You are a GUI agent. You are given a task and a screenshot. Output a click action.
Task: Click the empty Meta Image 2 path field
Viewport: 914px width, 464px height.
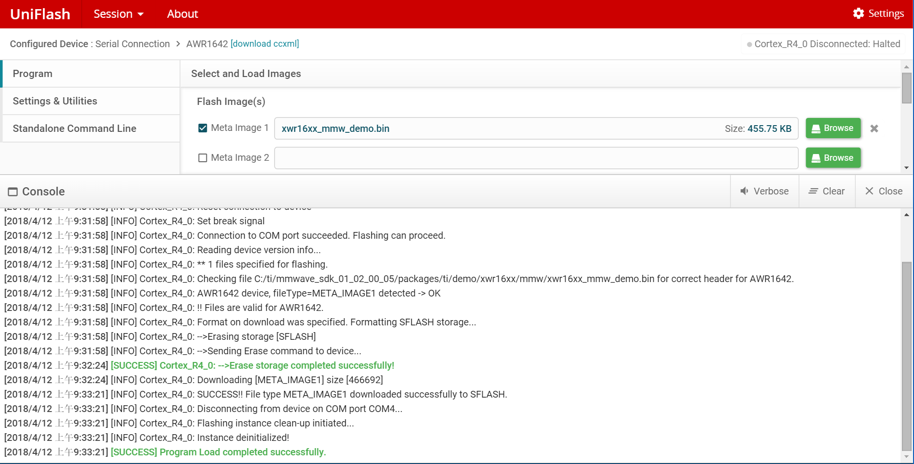click(x=536, y=158)
